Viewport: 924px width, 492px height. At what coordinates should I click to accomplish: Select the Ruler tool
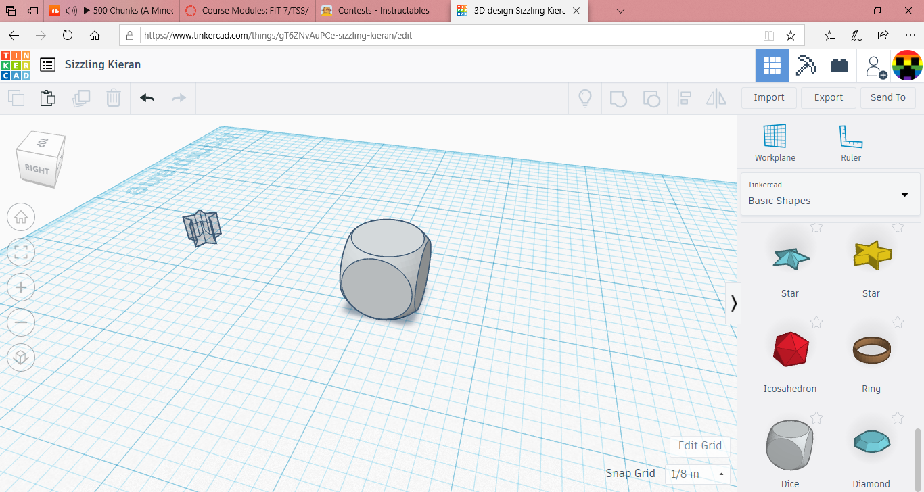click(851, 143)
